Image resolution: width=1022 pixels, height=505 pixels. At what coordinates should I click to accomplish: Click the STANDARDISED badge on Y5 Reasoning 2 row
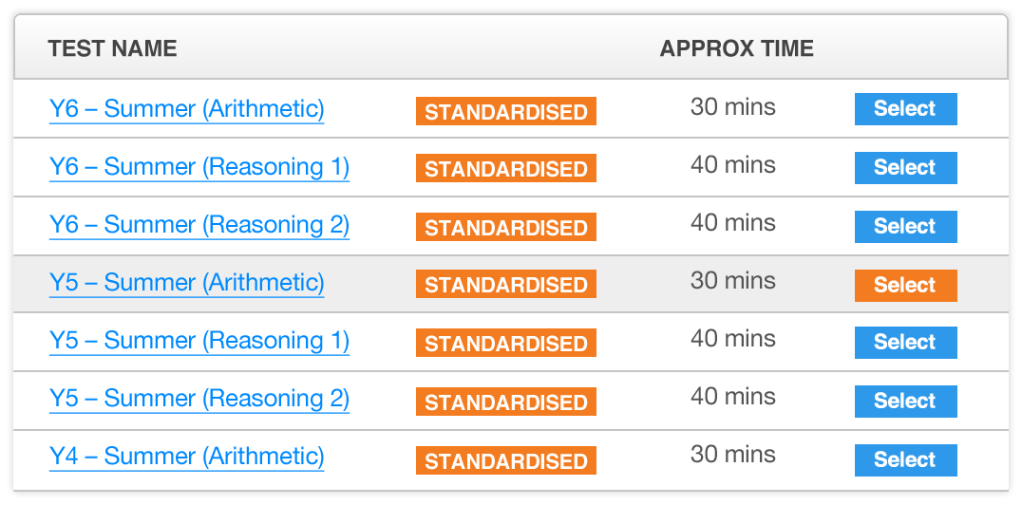505,402
